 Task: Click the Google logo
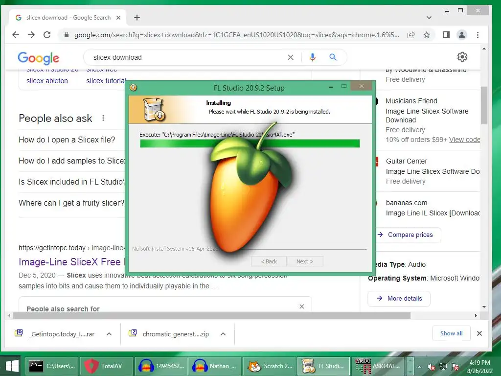pos(38,58)
